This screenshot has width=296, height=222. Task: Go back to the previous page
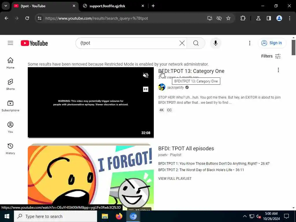6,18
